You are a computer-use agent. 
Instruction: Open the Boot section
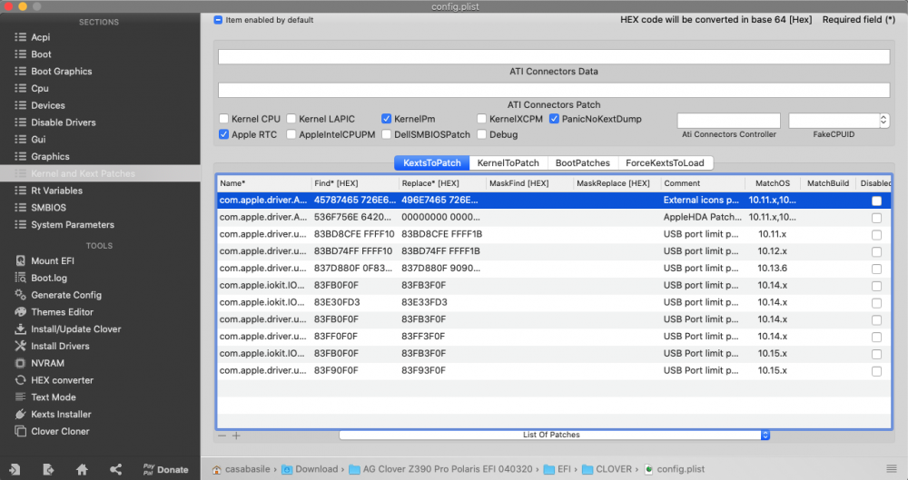tap(41, 54)
